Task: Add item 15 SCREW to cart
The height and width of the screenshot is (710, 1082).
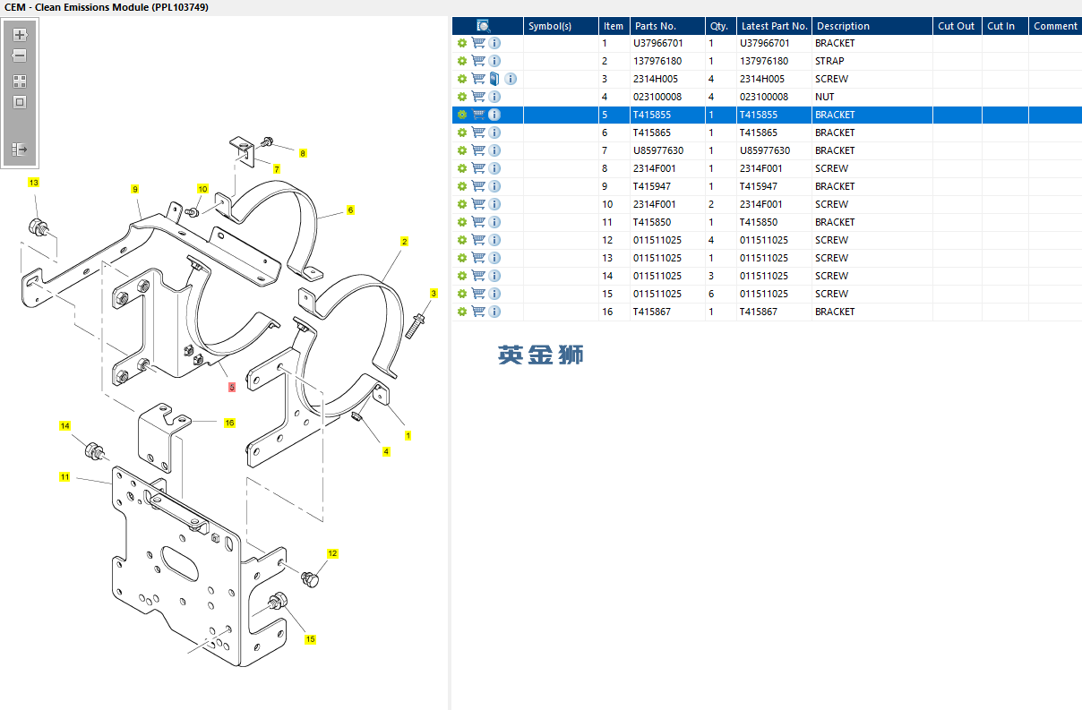Action: pyautogui.click(x=478, y=294)
